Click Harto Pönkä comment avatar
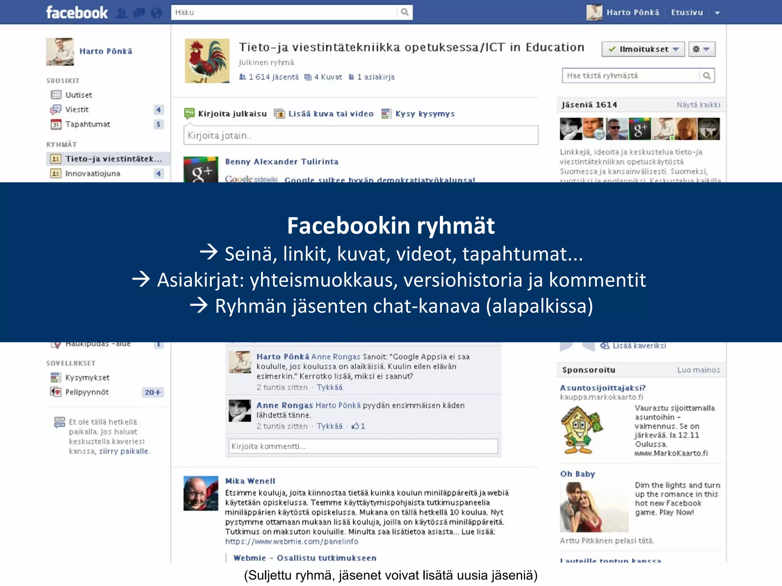Screen dimensions: 782x586 [x=240, y=362]
